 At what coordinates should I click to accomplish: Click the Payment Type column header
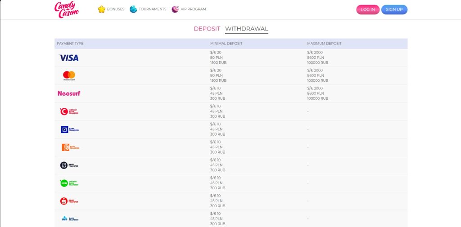click(70, 44)
